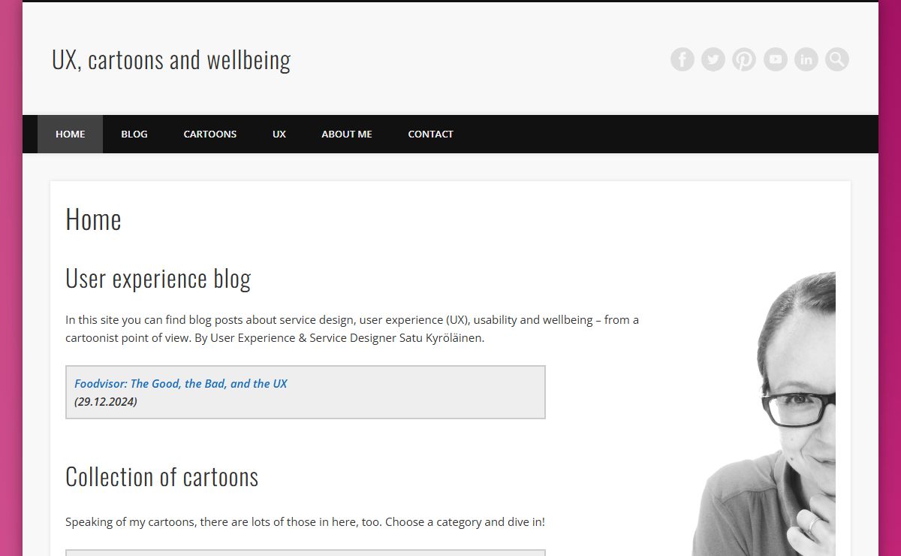Image resolution: width=901 pixels, height=556 pixels.
Task: Select Cartoons in the navigation bar
Action: coord(210,134)
